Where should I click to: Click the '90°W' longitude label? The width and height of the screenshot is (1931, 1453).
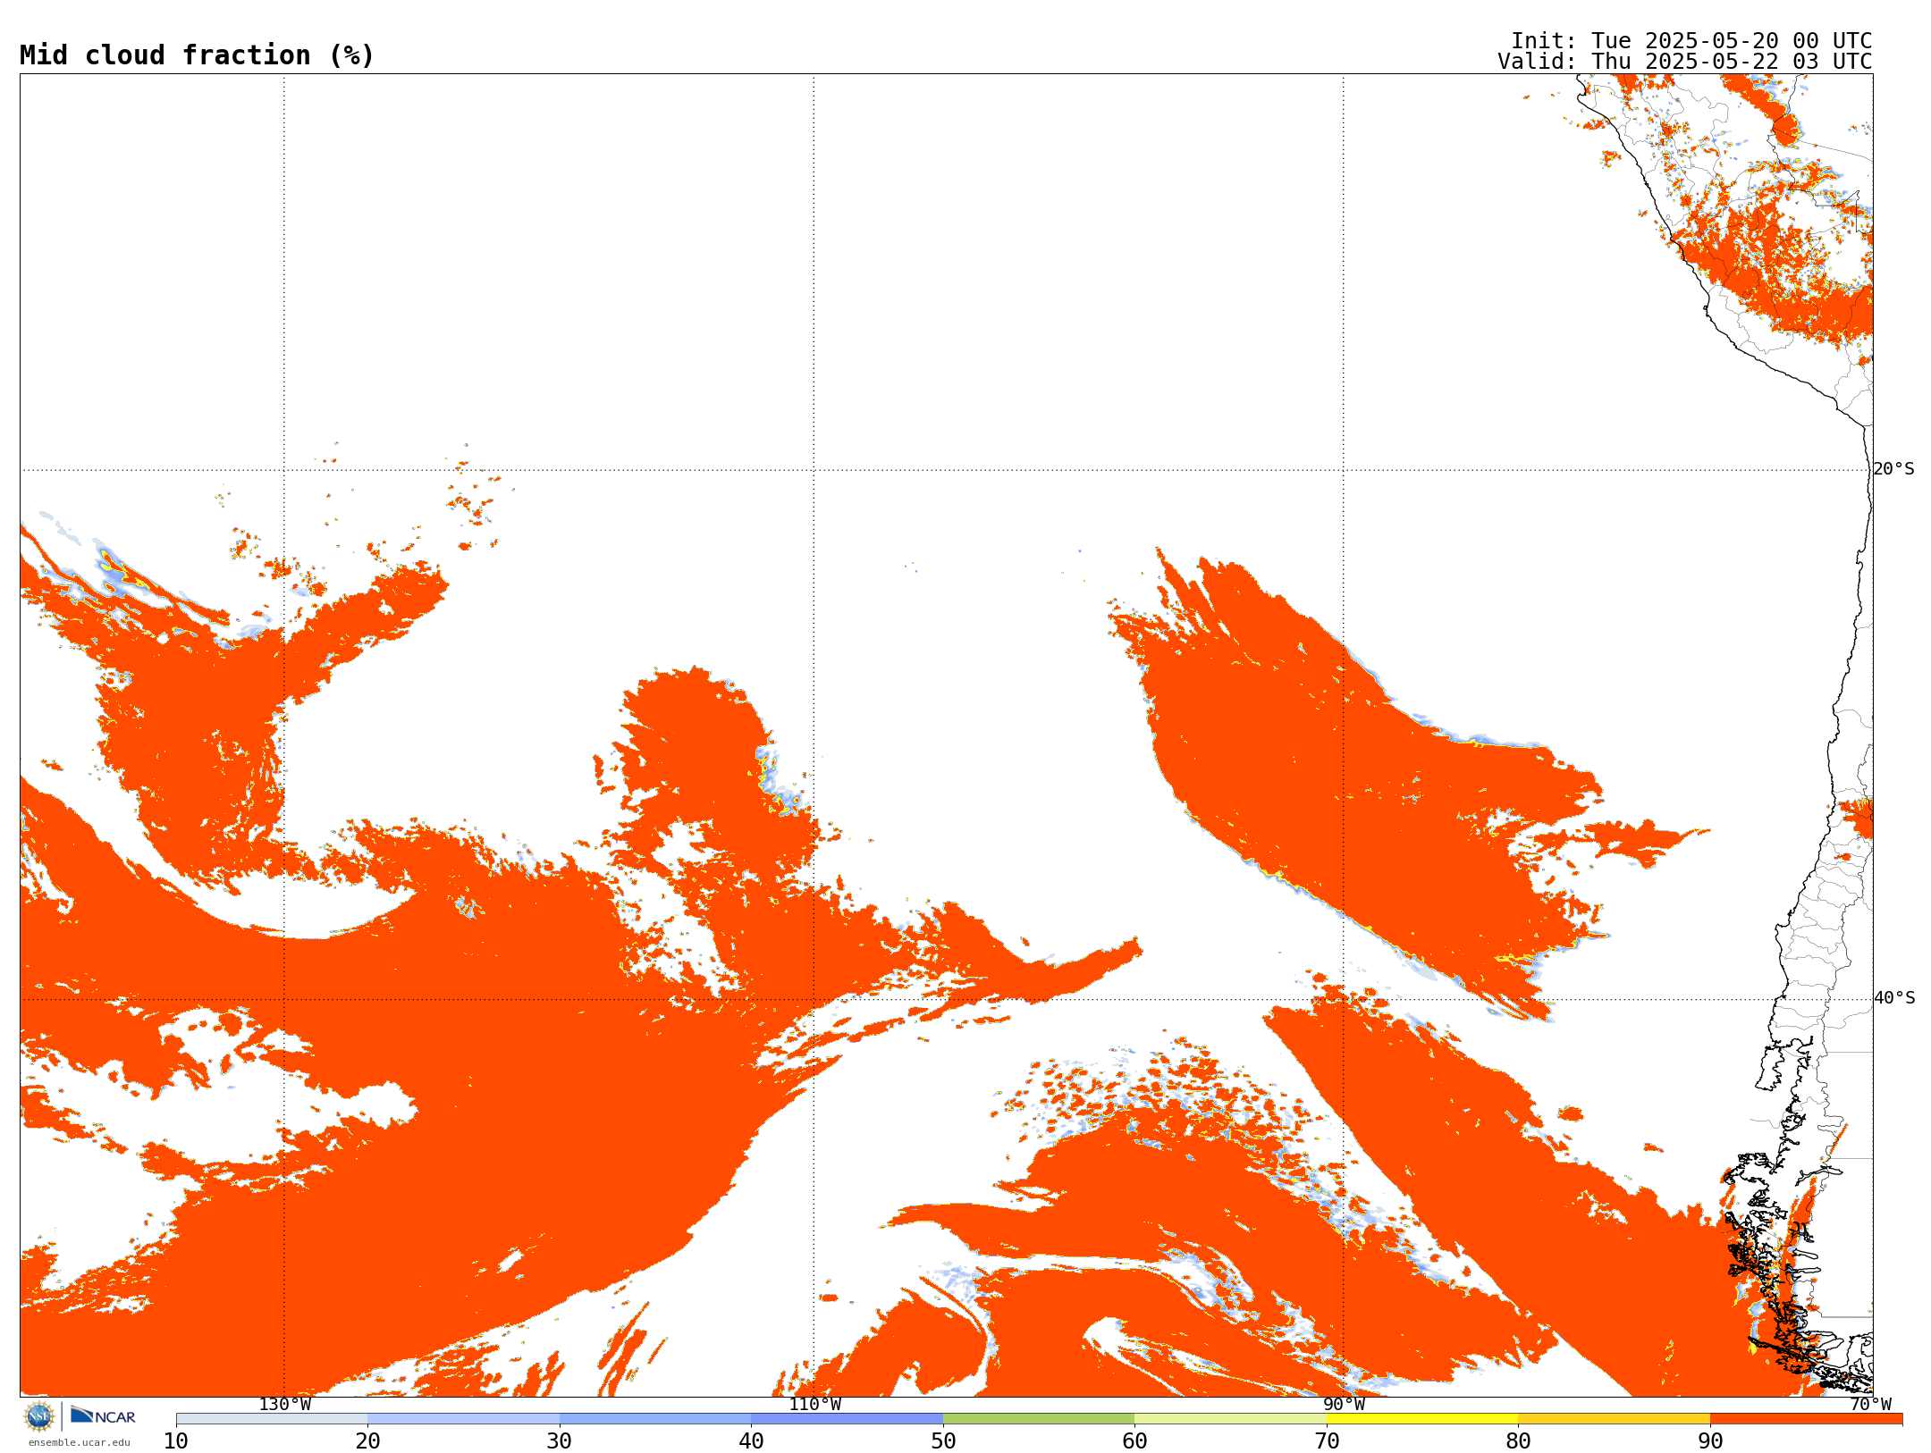(x=1344, y=1404)
